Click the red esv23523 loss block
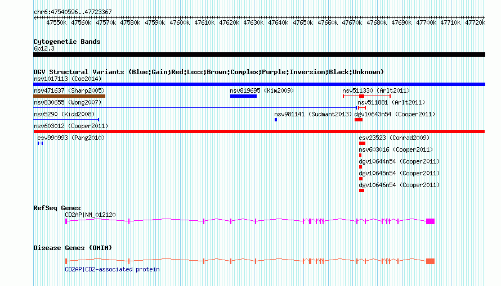 click(362, 143)
